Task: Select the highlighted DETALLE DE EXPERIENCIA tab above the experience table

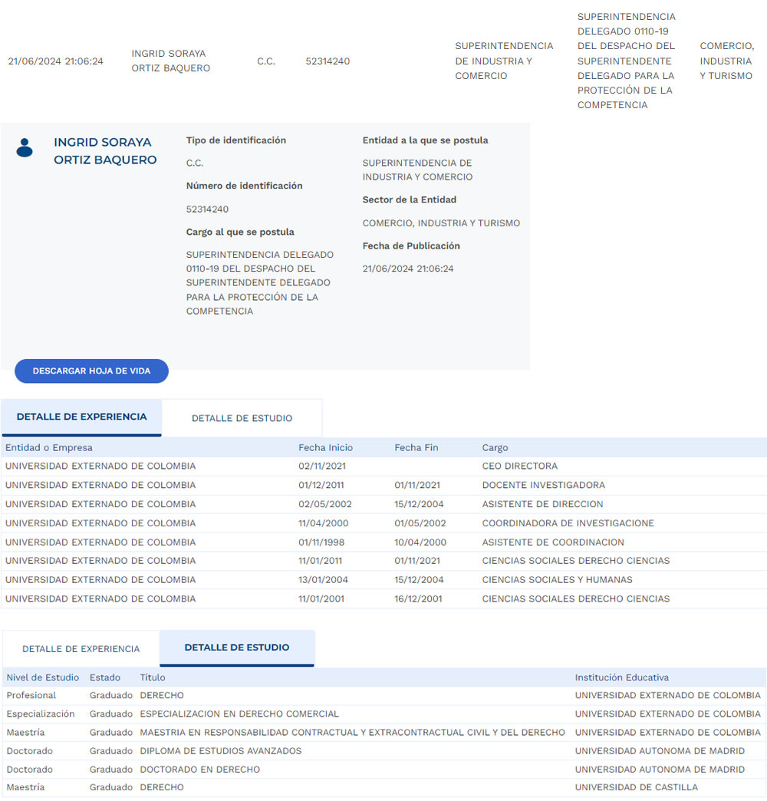Action: click(x=81, y=417)
